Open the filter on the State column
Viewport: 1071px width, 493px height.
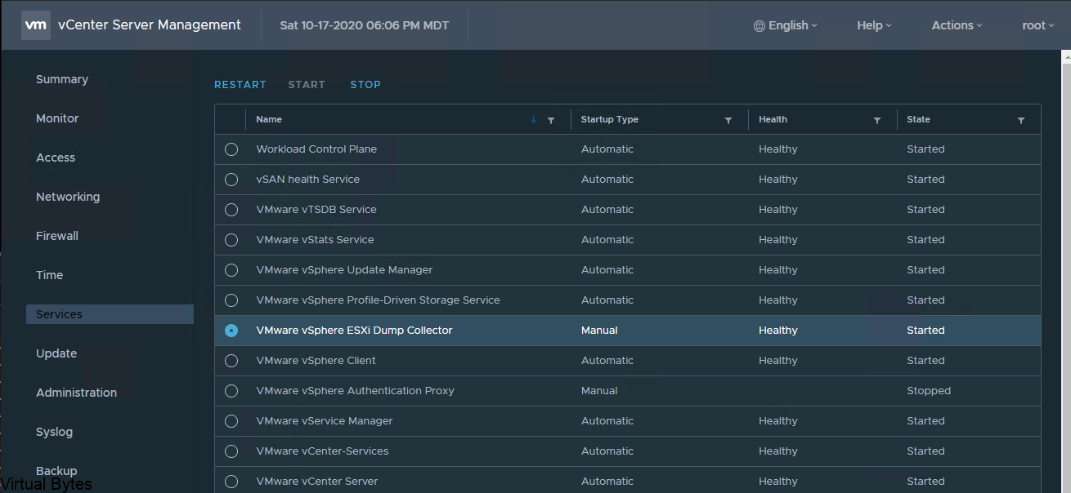click(x=1021, y=120)
